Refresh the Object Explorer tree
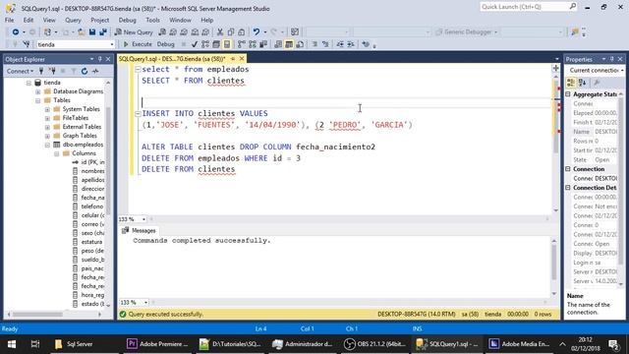 click(x=85, y=71)
